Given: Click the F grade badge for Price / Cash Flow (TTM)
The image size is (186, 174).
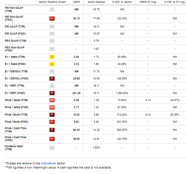Looking at the screenshot, I should [x=52, y=130].
